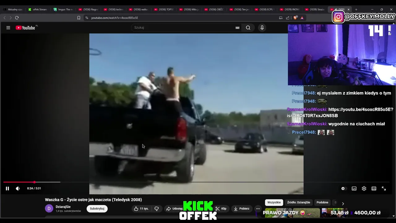The height and width of the screenshot is (223, 396).
Task: Toggle autoplay switch in player
Action: (x=343, y=188)
